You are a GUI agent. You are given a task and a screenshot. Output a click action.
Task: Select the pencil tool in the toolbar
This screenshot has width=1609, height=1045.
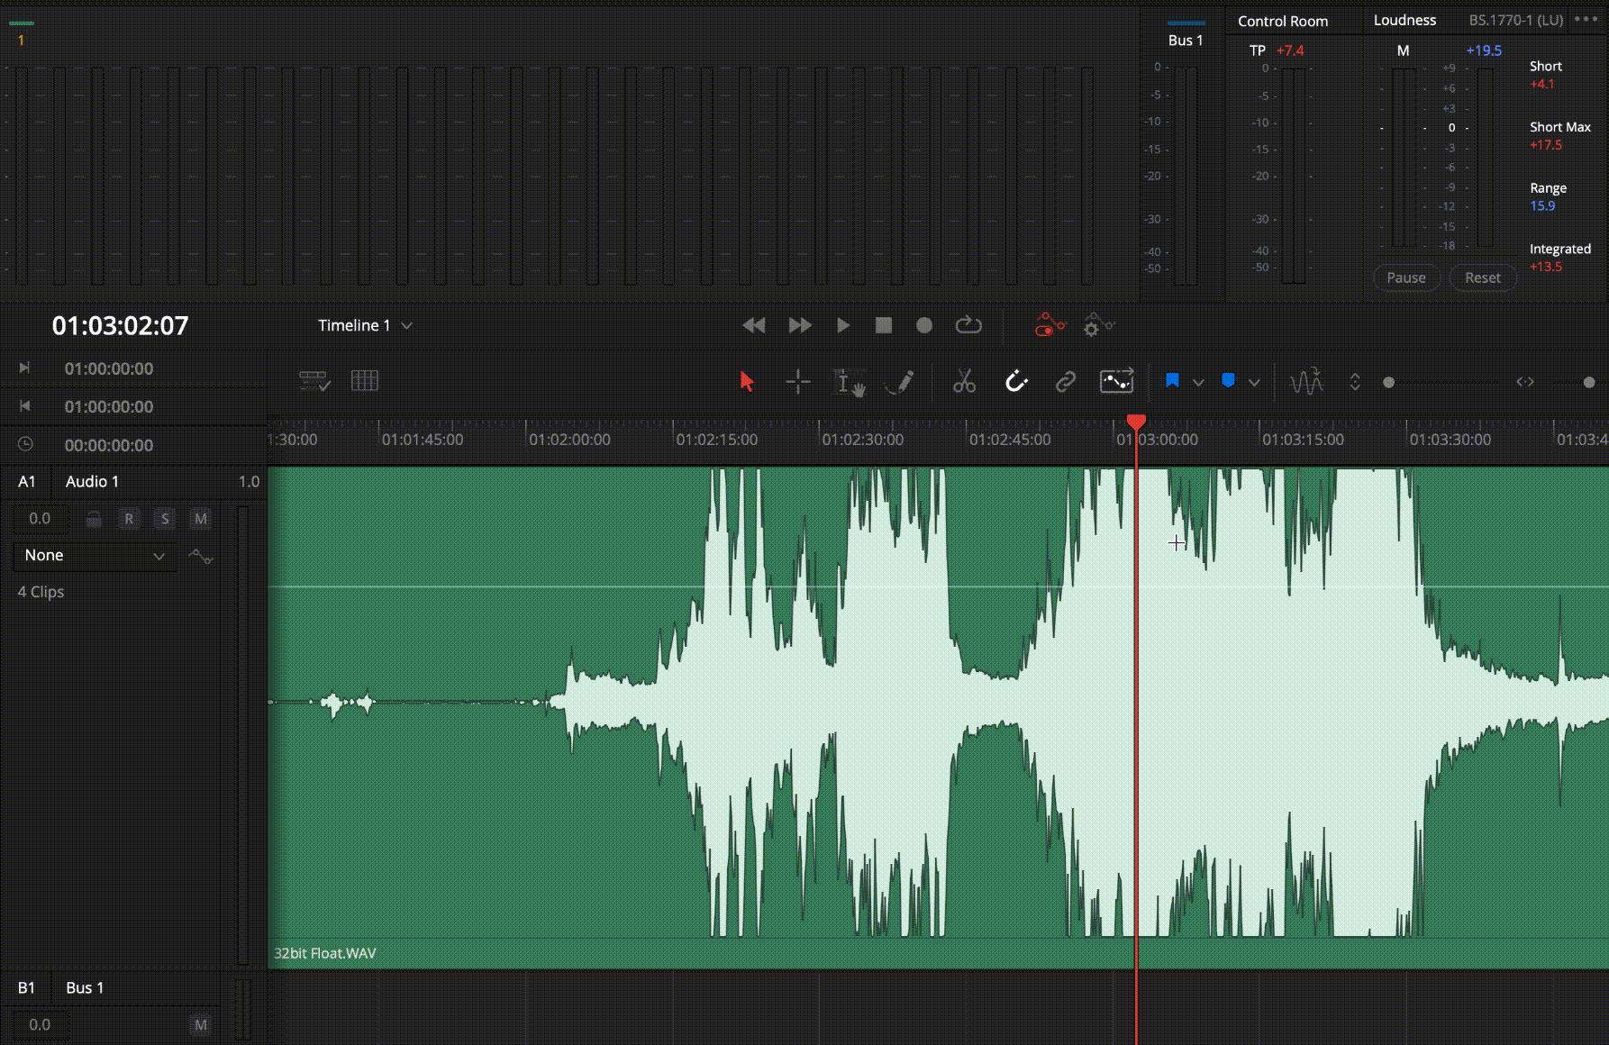[x=902, y=381]
